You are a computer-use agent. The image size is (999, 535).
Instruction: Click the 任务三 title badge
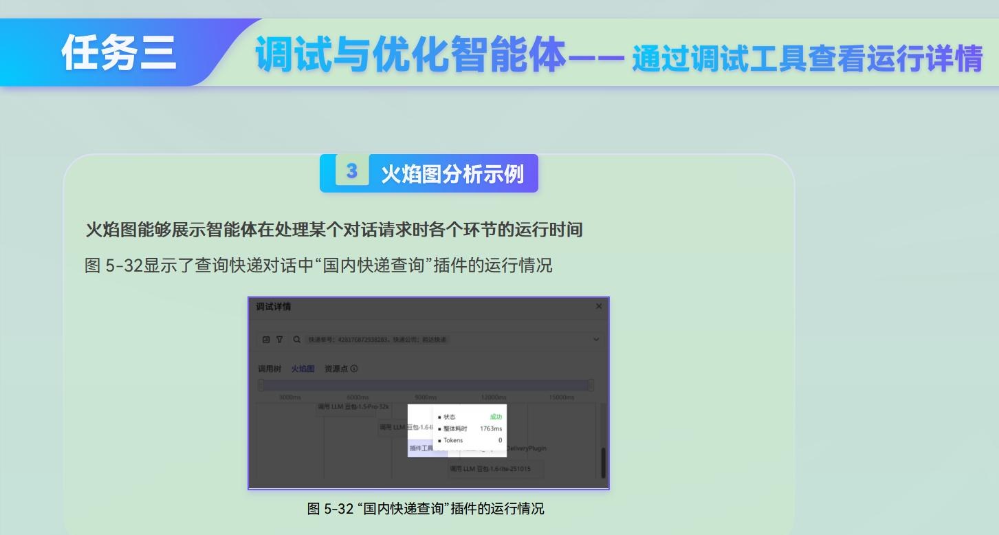coord(119,53)
